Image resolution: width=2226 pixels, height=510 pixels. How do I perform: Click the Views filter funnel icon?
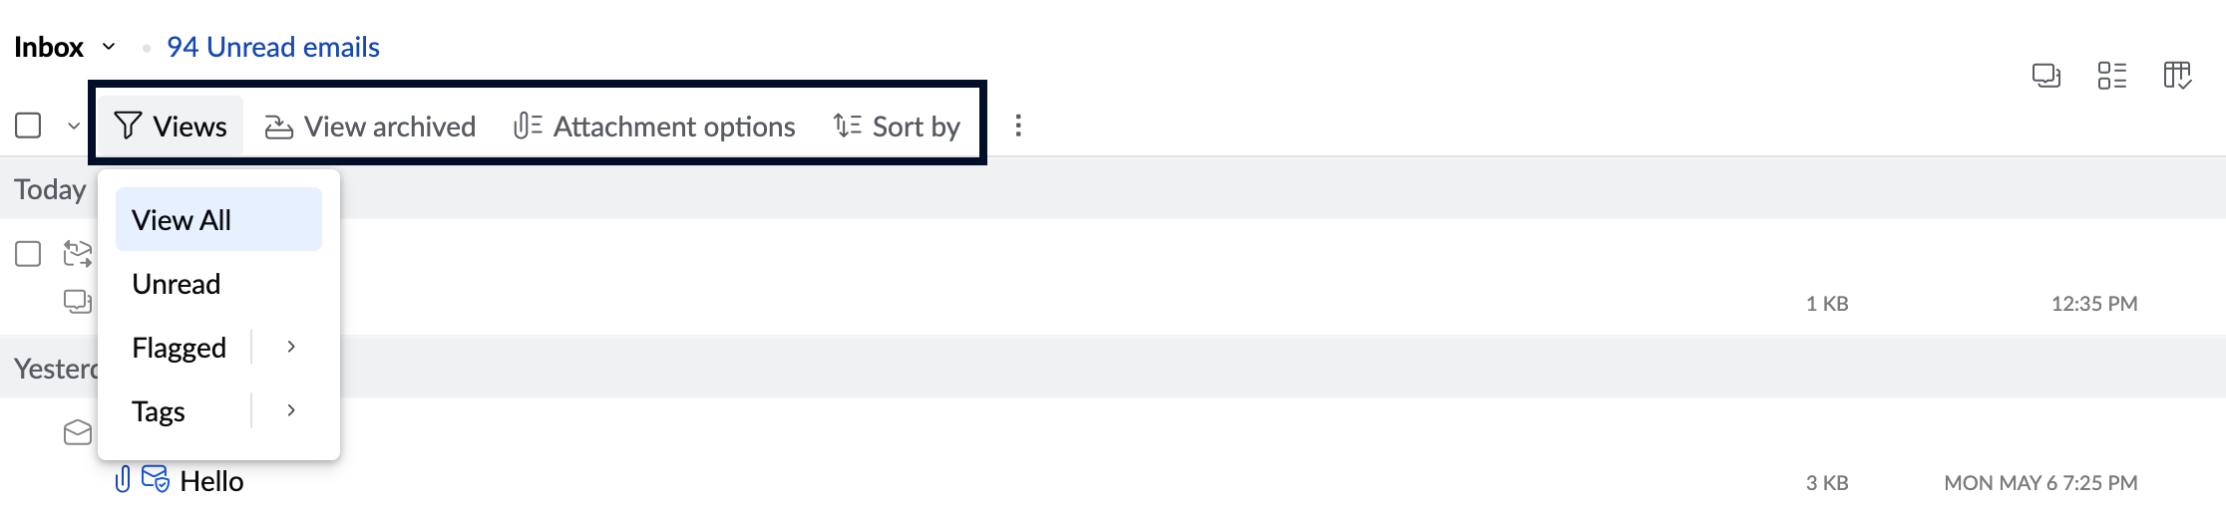pos(128,127)
